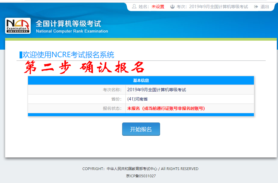Click the red 未报名 status text
This screenshot has width=278, height=183.
pos(166,108)
